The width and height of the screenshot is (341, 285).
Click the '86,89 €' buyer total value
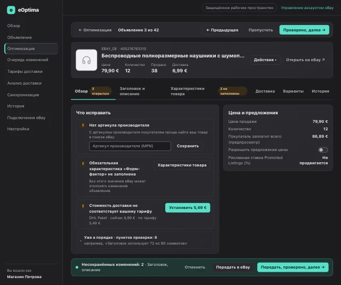320,136
